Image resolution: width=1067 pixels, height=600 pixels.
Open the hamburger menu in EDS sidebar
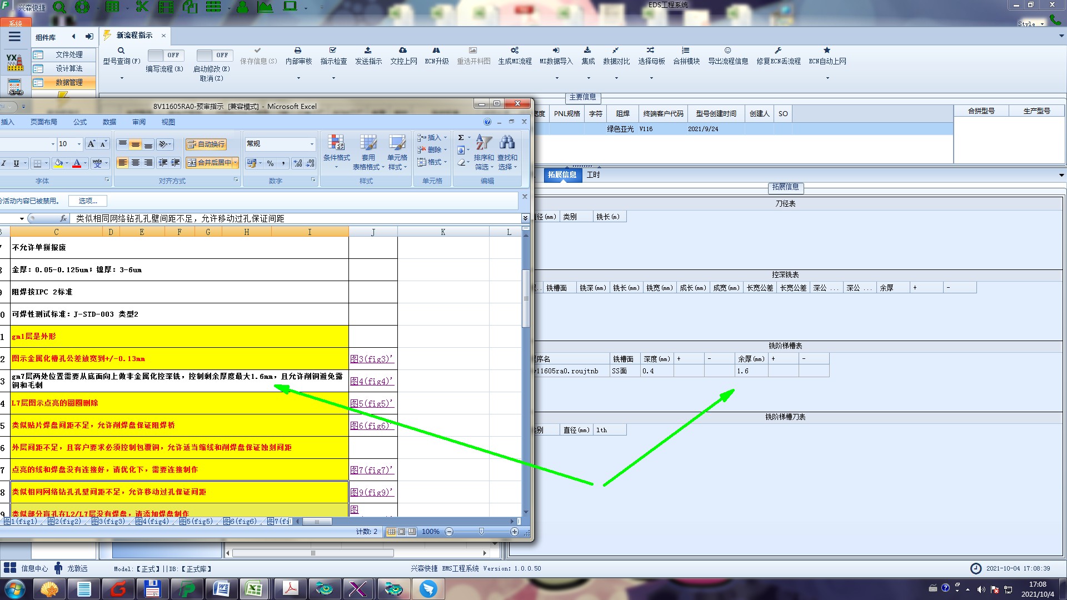[15, 37]
